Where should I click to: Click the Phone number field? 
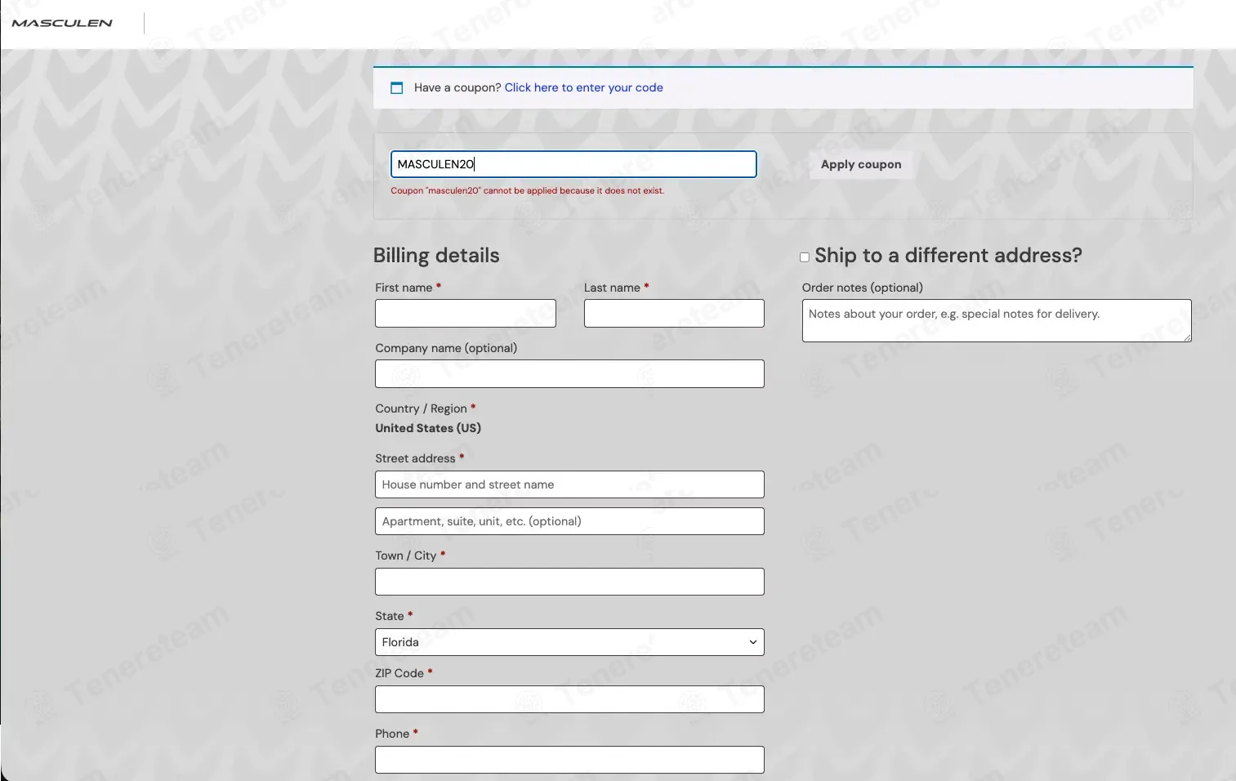pos(569,760)
